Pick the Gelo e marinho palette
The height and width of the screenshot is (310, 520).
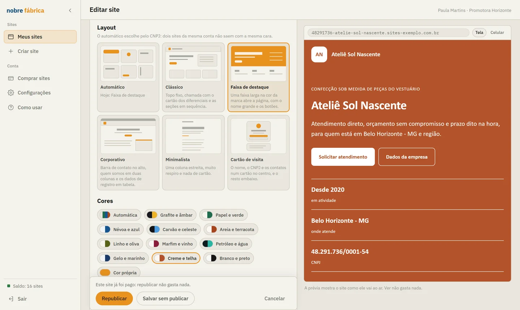click(x=123, y=258)
